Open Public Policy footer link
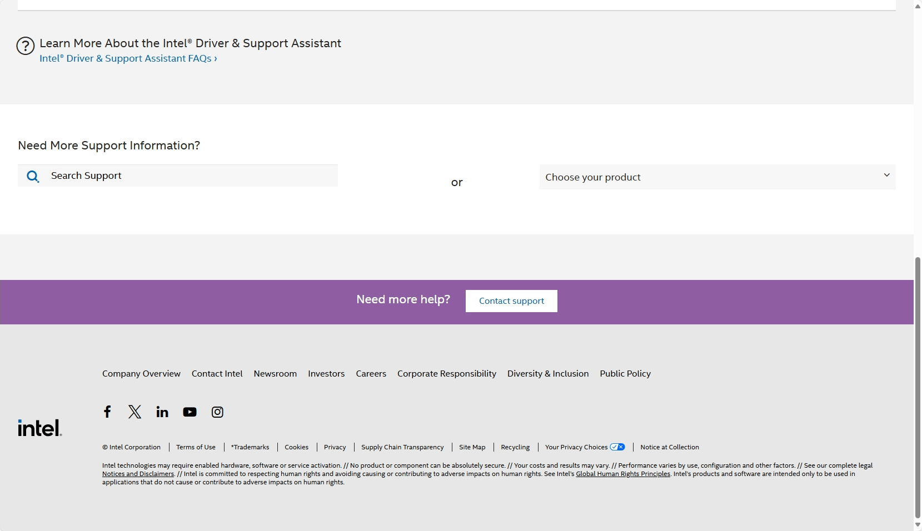Screen dimensions: 922x531 (625, 374)
